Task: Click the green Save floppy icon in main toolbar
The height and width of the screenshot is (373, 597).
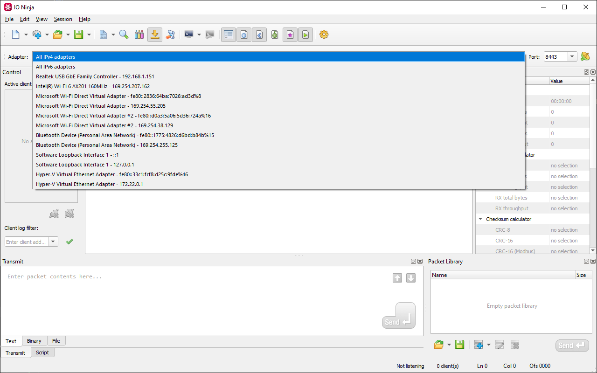Action: pos(79,35)
